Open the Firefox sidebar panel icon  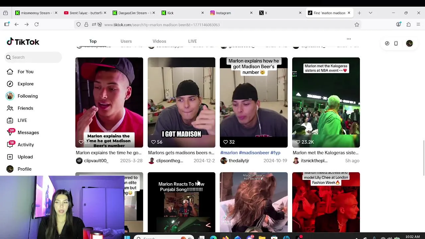(7, 24)
